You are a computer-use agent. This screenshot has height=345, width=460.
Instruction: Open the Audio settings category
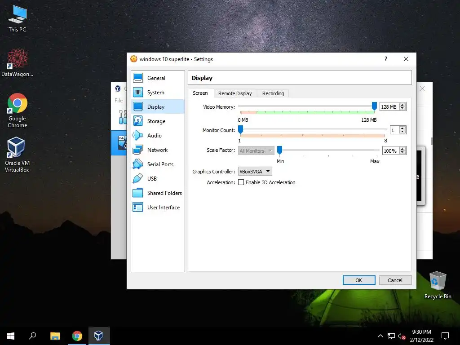[158, 136]
